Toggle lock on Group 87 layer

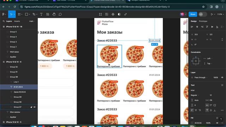[x=31, y=107]
